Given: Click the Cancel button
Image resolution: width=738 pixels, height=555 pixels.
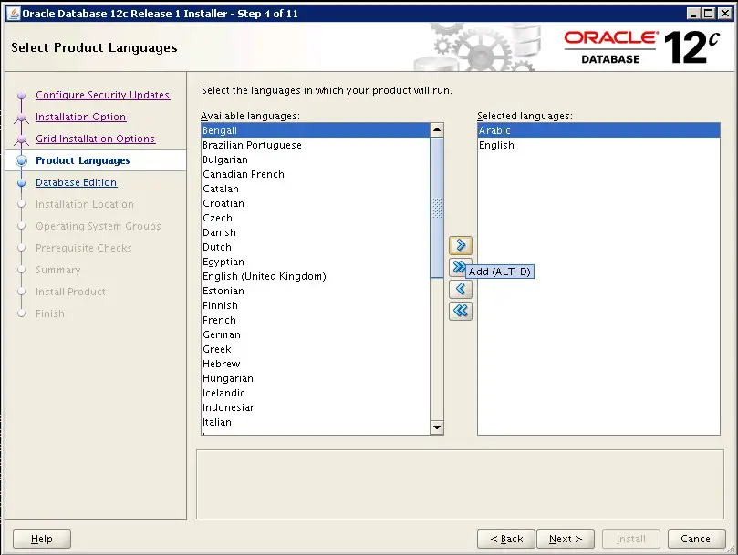Looking at the screenshot, I should [697, 539].
